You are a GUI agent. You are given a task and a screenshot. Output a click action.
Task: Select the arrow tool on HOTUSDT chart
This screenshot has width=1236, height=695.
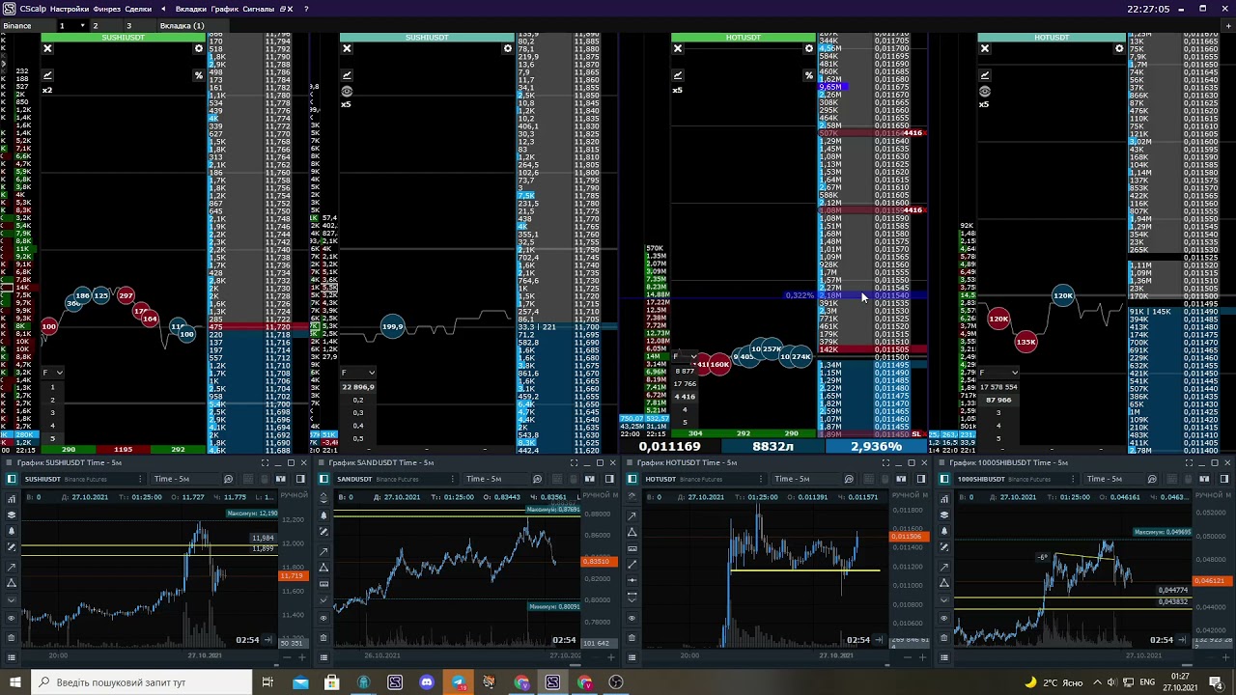point(632,515)
